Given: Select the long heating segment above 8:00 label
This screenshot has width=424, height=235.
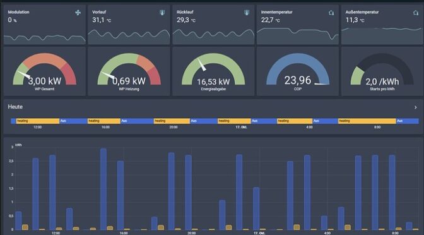Looking at the screenshot, I should pyautogui.click(x=367, y=121).
